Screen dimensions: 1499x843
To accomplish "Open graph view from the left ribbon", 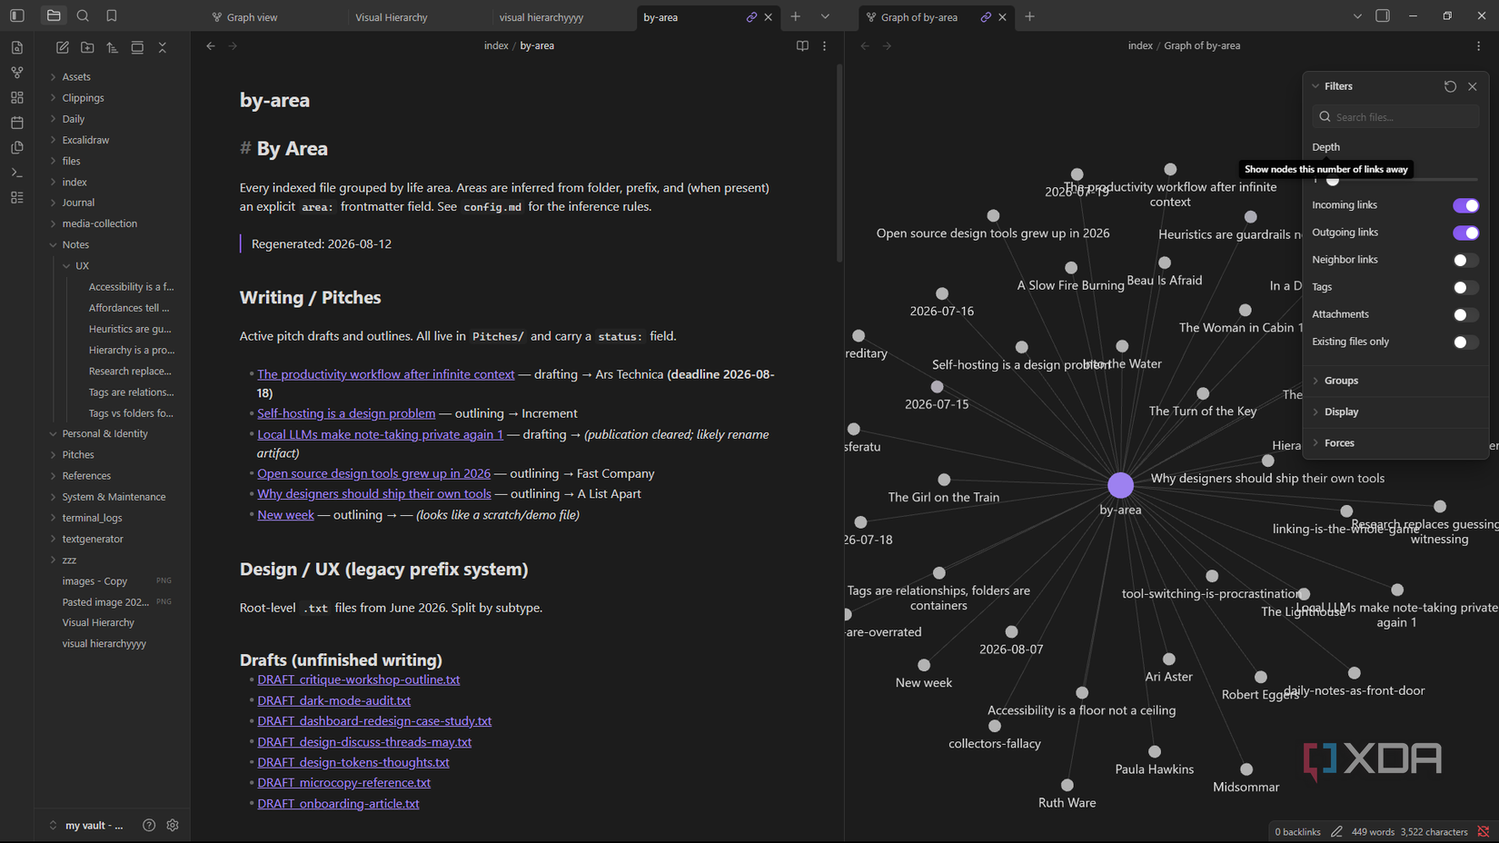I will 17,73.
